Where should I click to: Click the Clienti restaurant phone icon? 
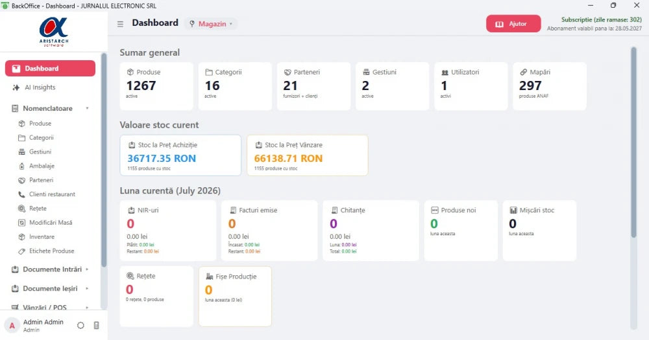tap(21, 194)
